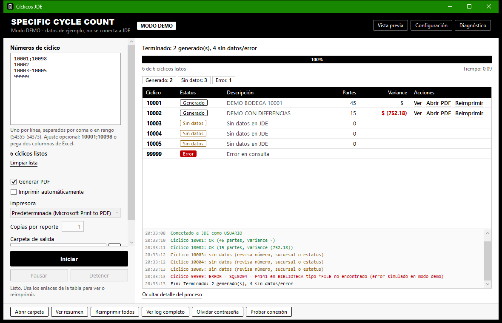Enable Imprimir automáticamente checkbox
Viewport: 502px width, 323px height.
coord(14,192)
